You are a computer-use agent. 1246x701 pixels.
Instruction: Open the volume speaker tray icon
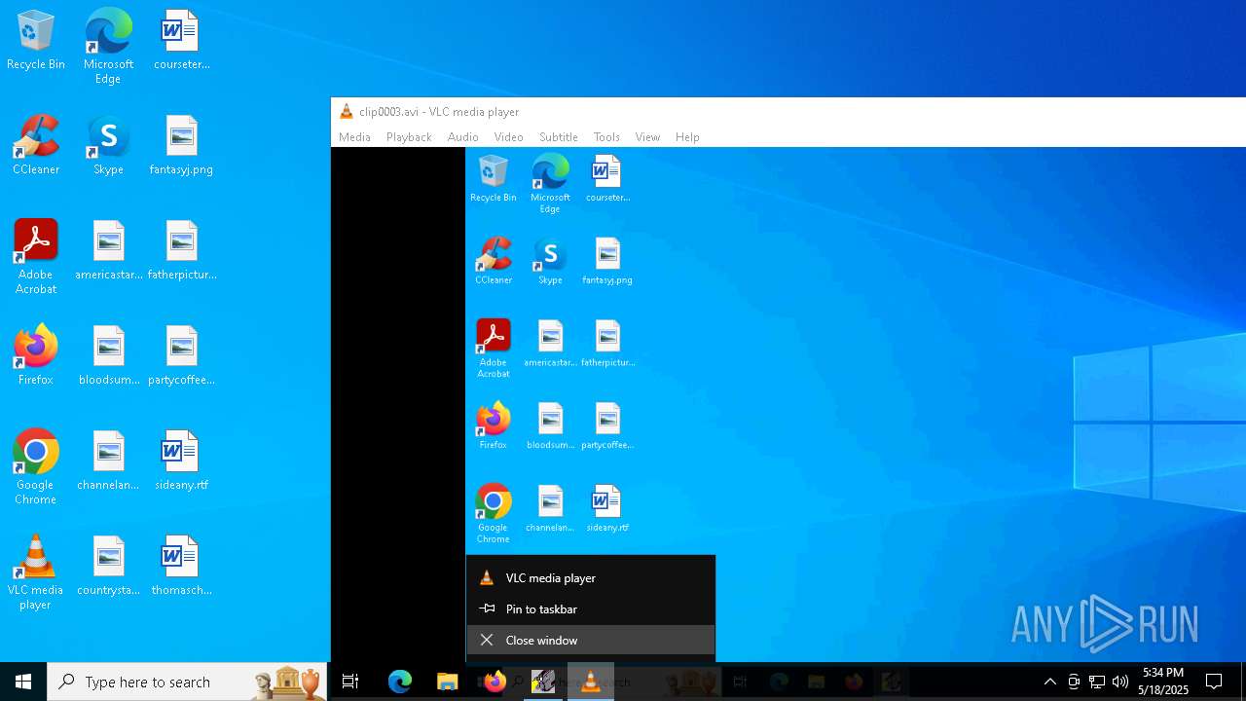tap(1120, 682)
